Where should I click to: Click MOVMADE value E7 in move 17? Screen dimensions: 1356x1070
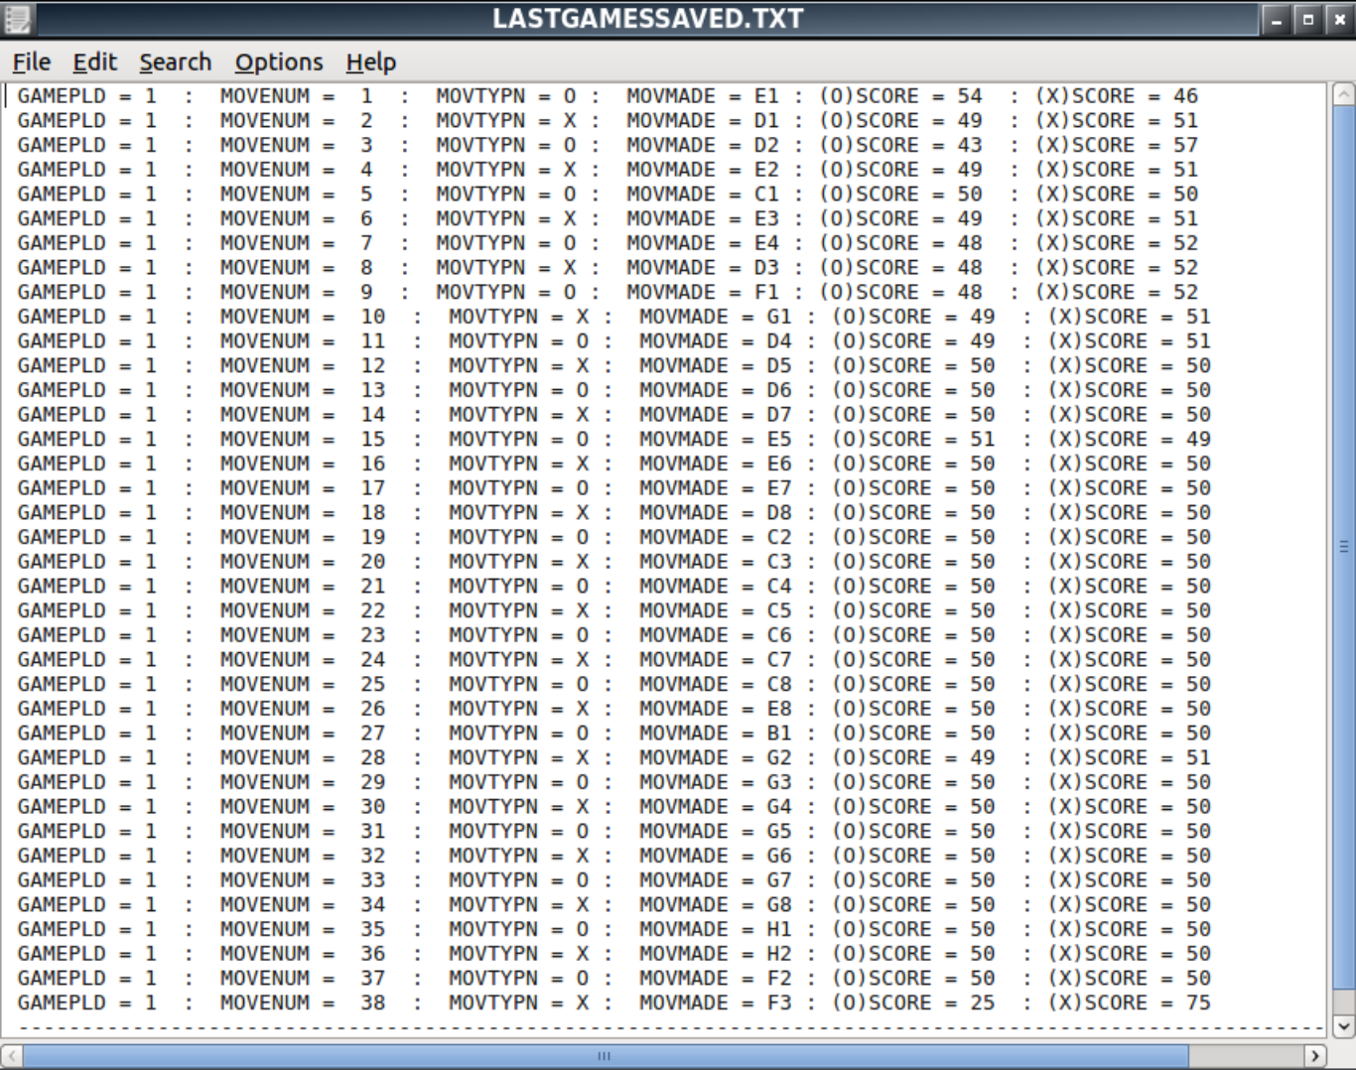779,488
